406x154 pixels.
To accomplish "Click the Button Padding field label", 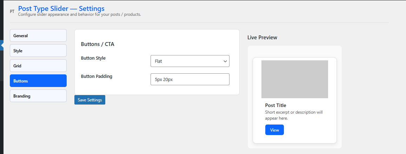I will (x=96, y=76).
